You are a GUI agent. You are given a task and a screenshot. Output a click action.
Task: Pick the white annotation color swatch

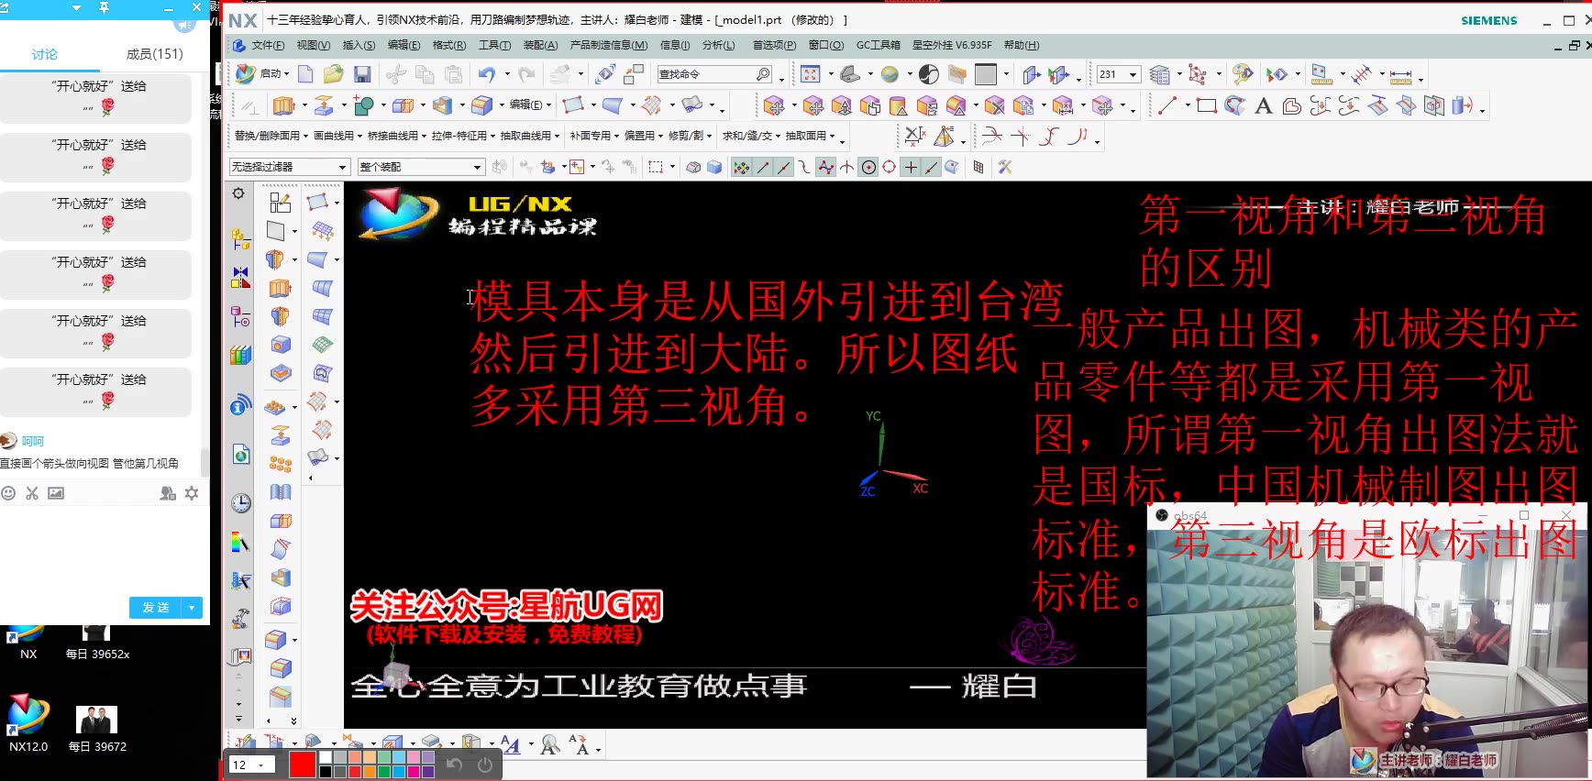(326, 758)
